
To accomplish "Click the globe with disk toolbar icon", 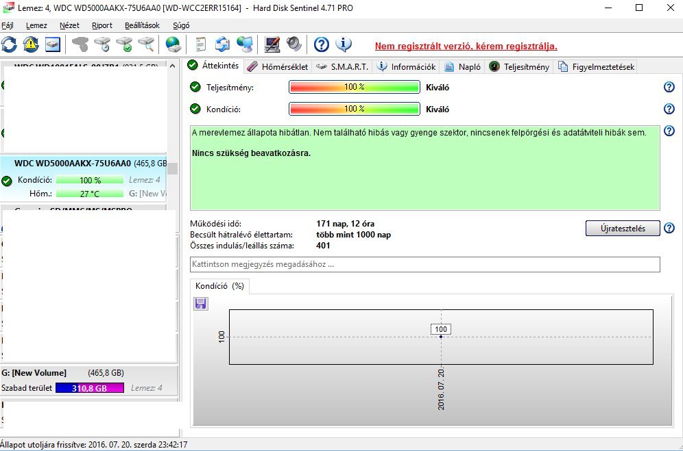I will [x=173, y=44].
